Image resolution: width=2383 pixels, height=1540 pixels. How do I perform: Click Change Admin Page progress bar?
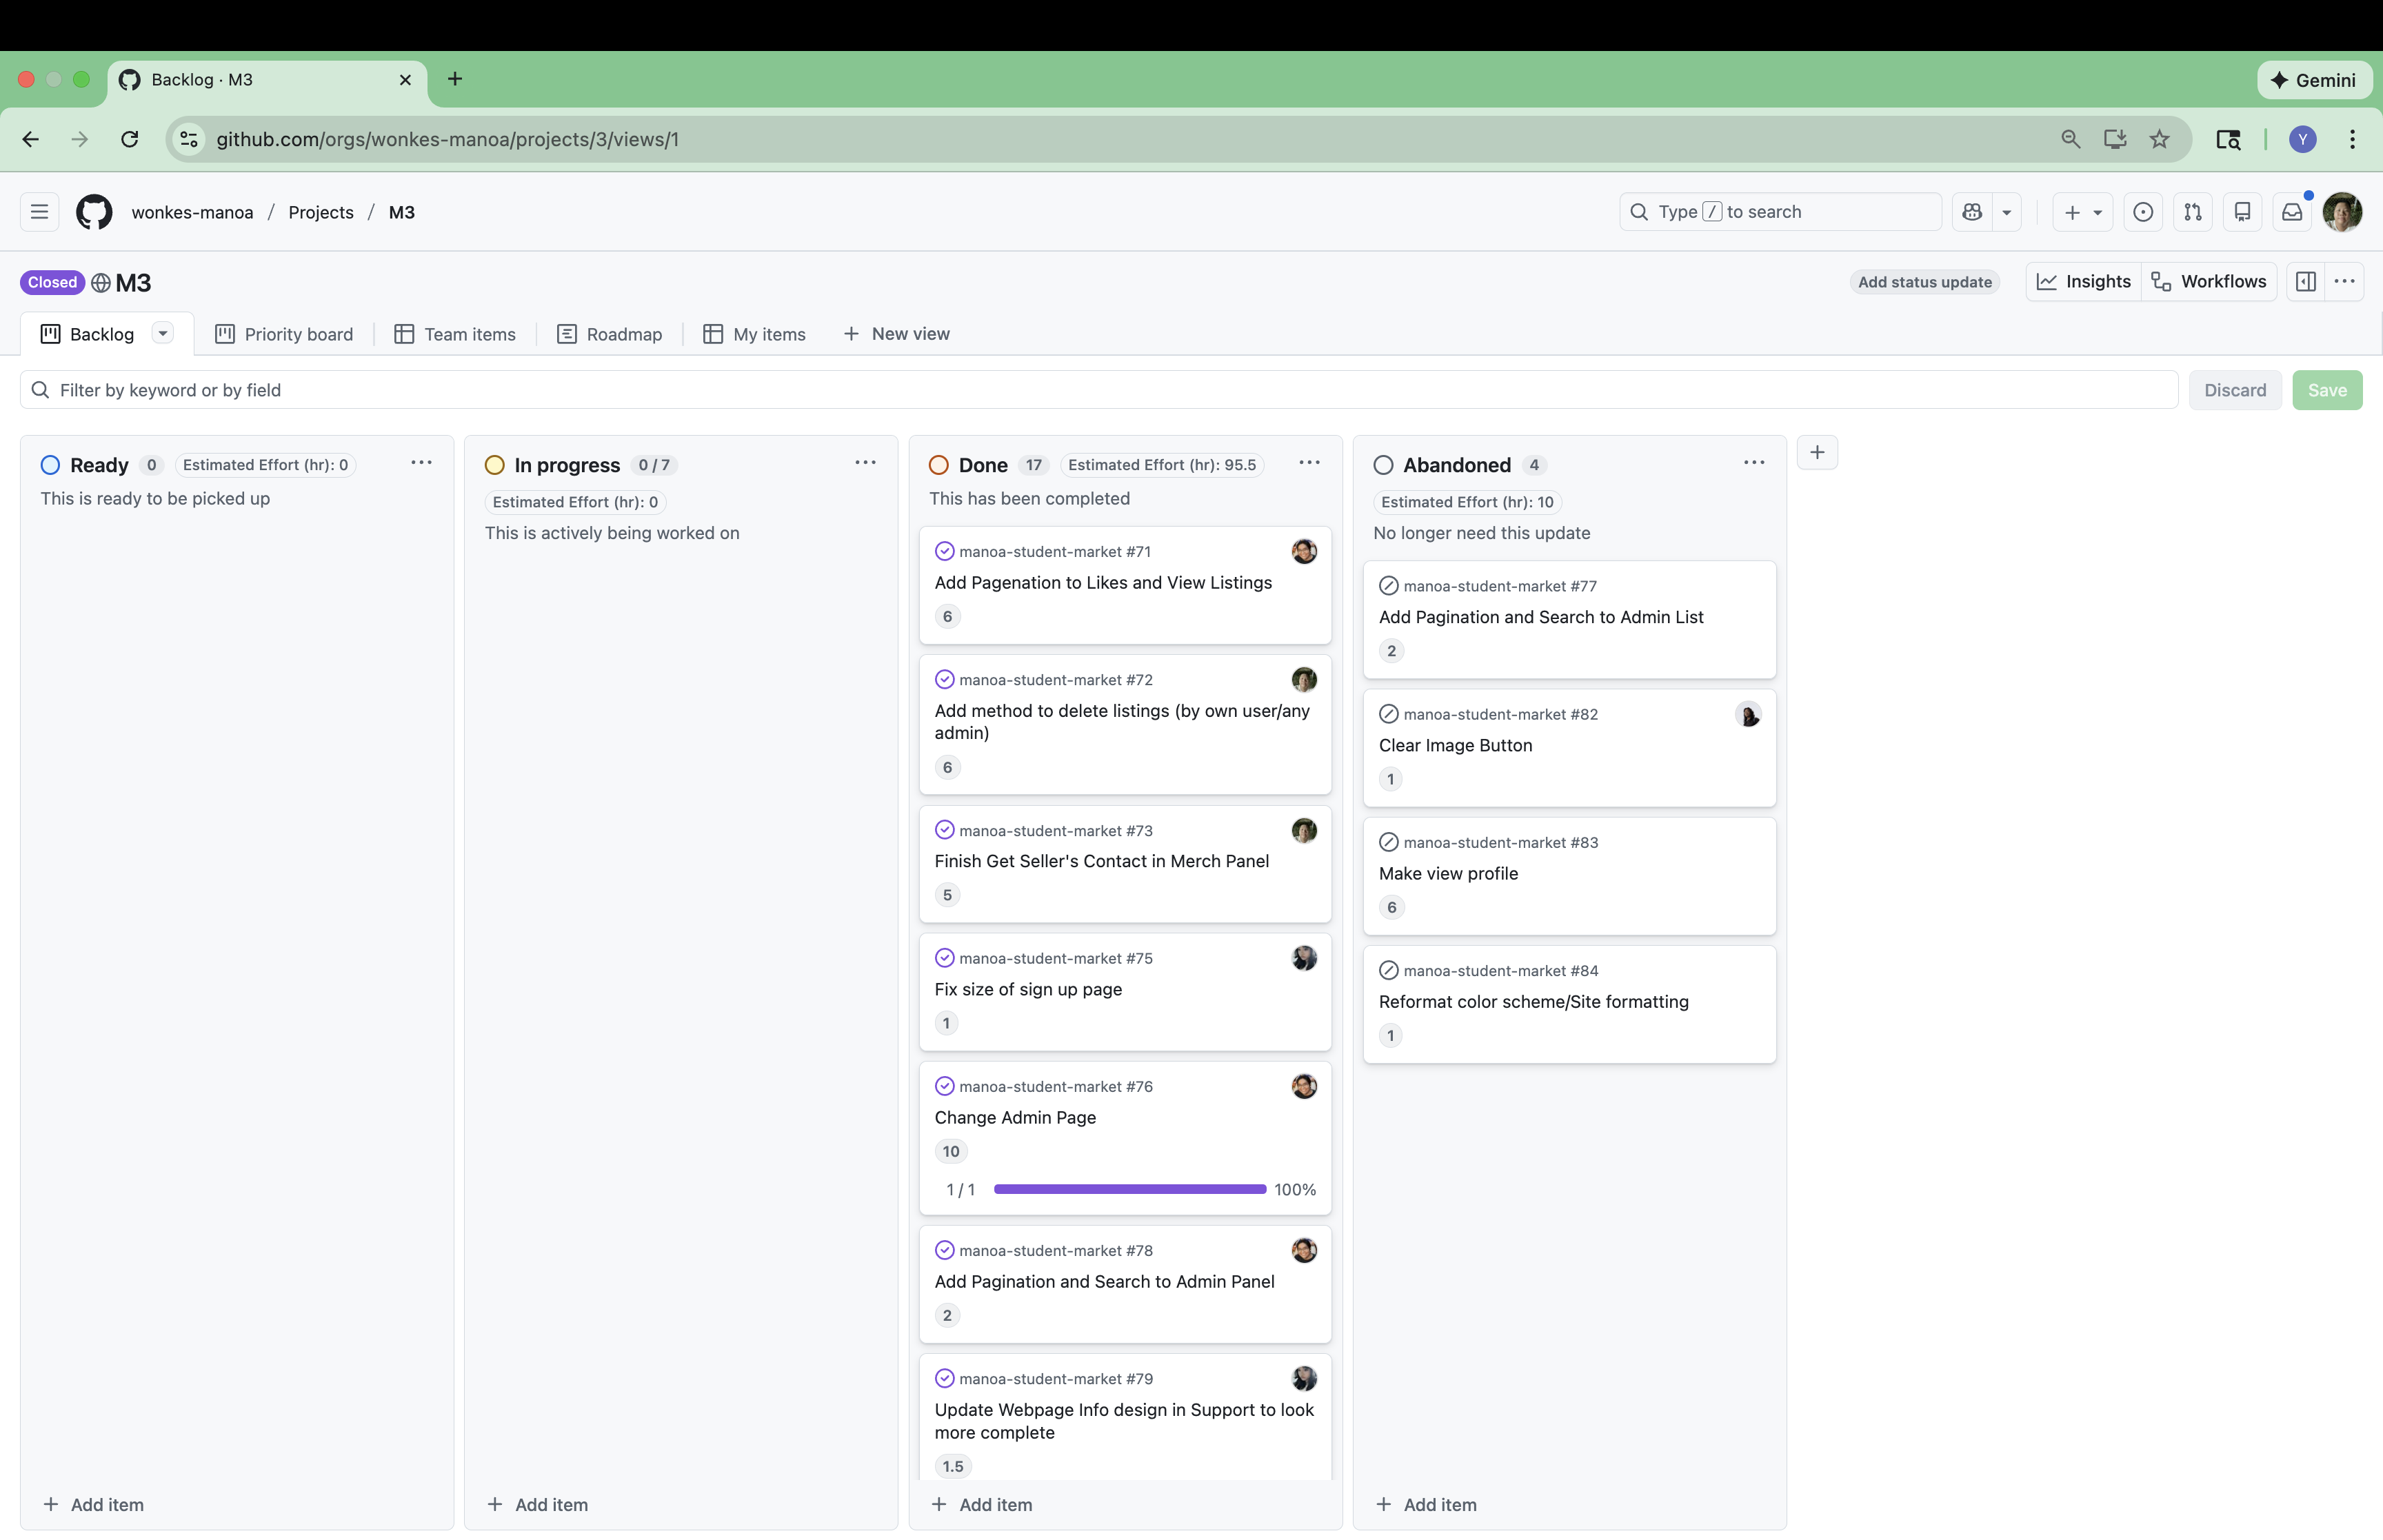1129,1189
